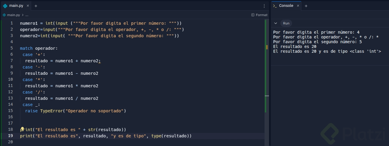Viewport: 389px width, 146px height.
Task: Add a new tab beside Console
Action: [306, 6]
